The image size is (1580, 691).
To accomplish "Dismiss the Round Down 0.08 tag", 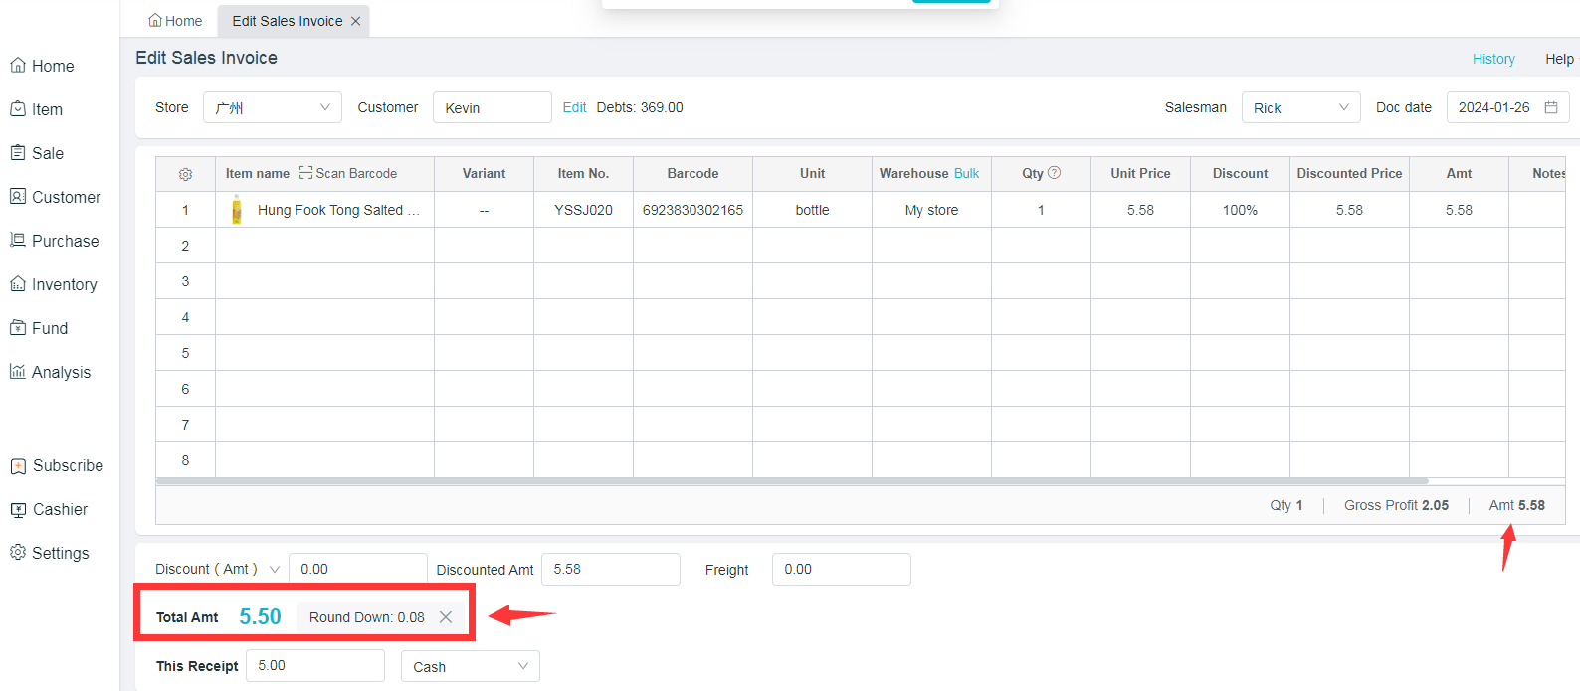I will [x=446, y=617].
